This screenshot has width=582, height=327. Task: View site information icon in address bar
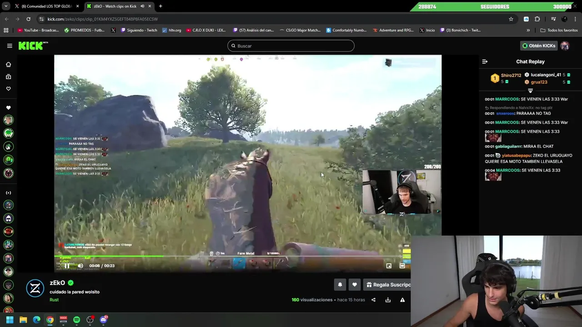(41, 19)
